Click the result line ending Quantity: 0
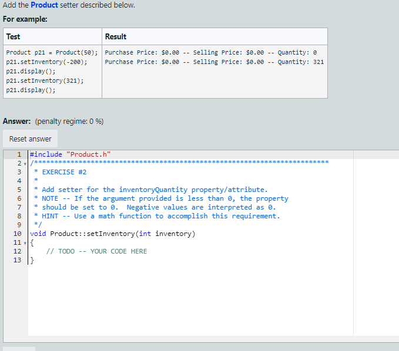Image resolution: width=399 pixels, height=351 pixels. 211,53
